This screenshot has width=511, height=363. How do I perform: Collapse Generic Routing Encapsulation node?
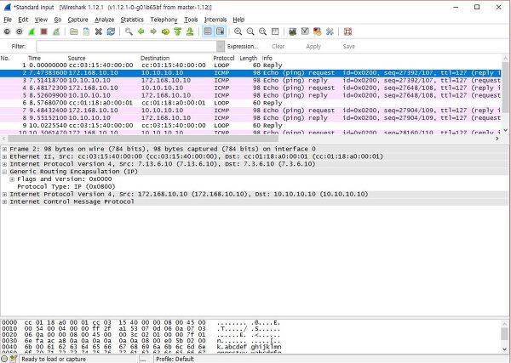click(4, 172)
